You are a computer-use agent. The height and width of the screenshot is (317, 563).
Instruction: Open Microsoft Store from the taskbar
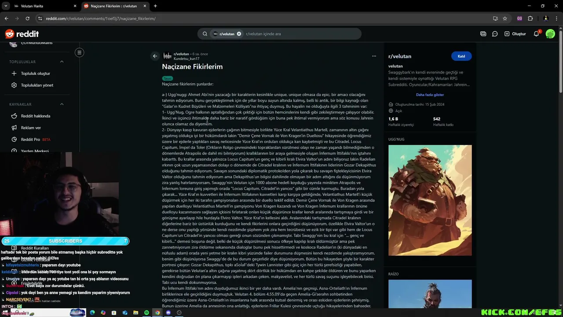pyautogui.click(x=114, y=313)
